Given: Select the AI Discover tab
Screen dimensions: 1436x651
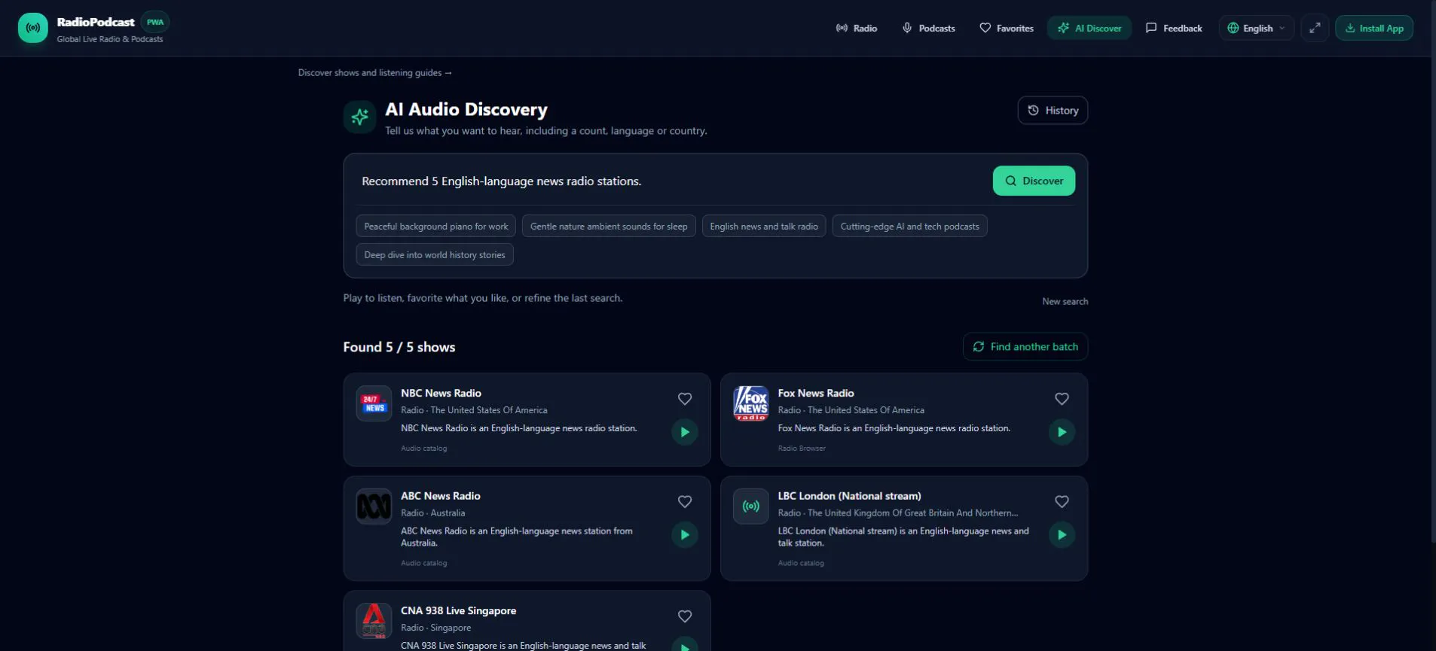Looking at the screenshot, I should pyautogui.click(x=1089, y=28).
